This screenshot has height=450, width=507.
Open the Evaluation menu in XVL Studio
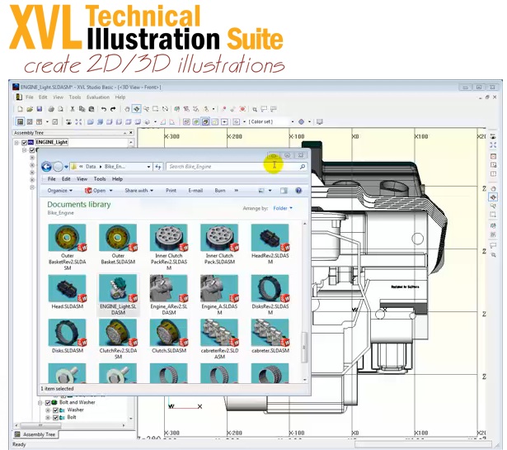(98, 97)
